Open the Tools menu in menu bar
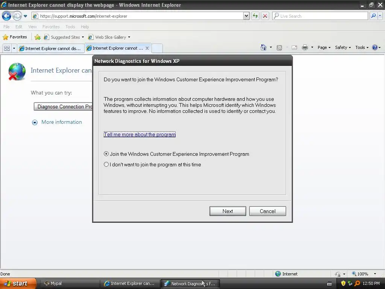 (x=70, y=27)
